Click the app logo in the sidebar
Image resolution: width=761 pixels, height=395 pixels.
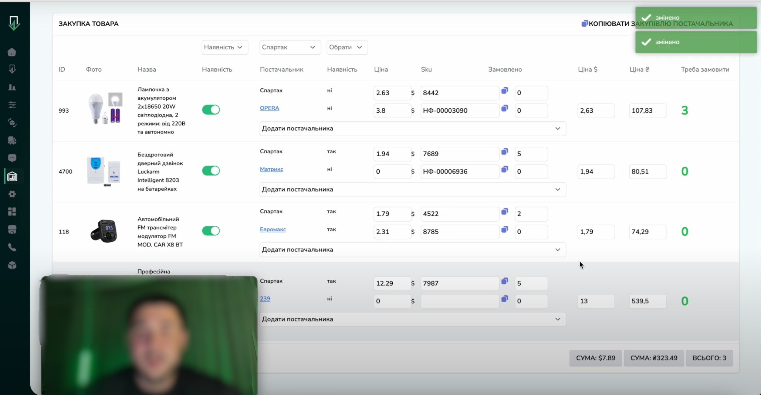point(14,23)
